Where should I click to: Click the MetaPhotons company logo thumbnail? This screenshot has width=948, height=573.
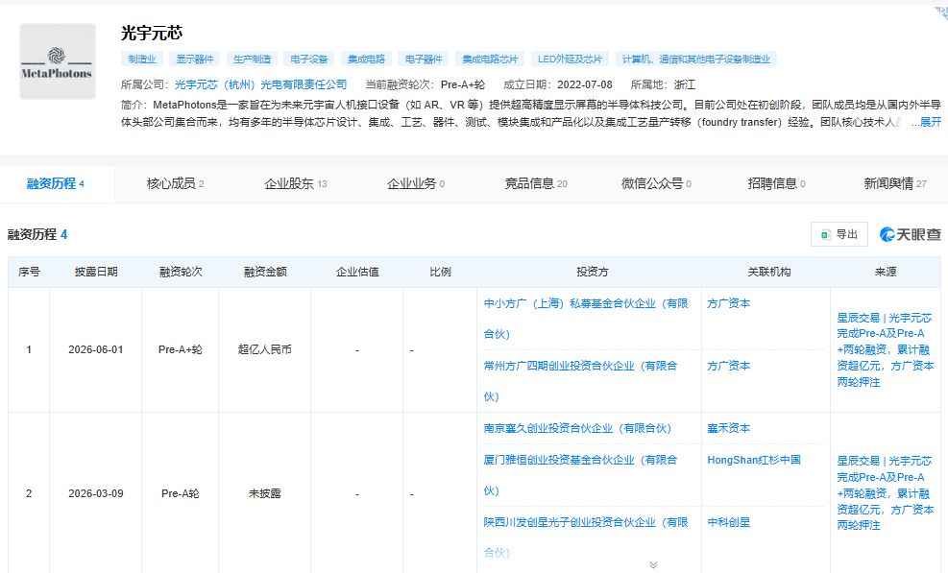(58, 61)
